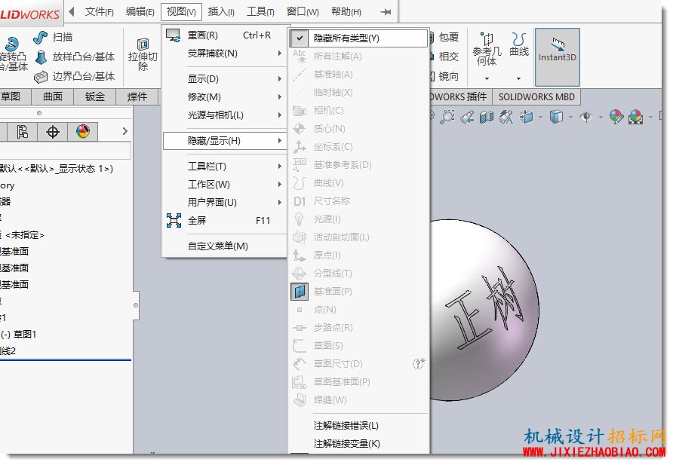Pin the menu bar with the pushpin
Viewport: 673px width, 465px height.
click(x=386, y=12)
